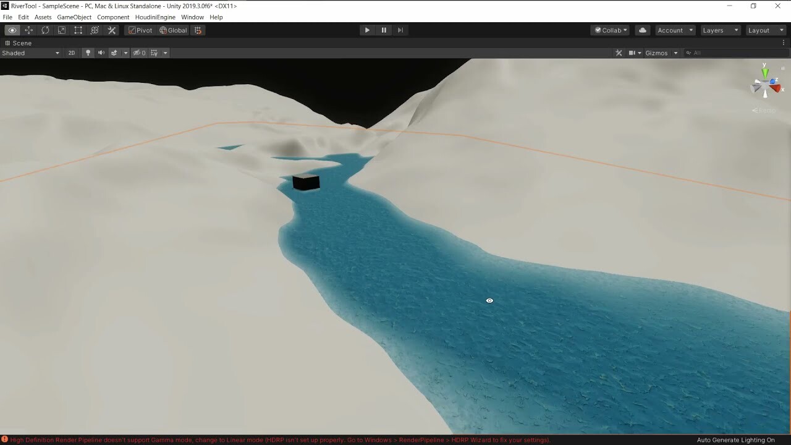Screen dimensions: 791x445
Task: Switch Pivot to Center mode
Action: coord(140,30)
